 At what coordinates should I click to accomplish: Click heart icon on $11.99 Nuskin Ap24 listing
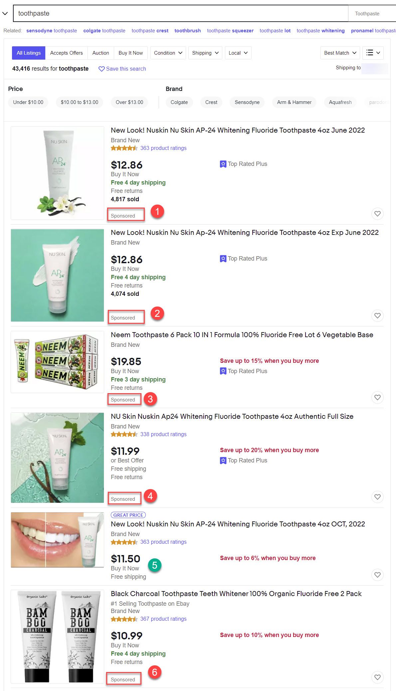coord(377,497)
